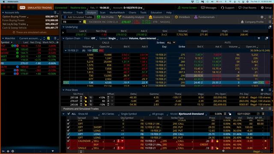This screenshot has width=274, height=154.
Task: Open the Messages envelope button
Action: point(208,8)
